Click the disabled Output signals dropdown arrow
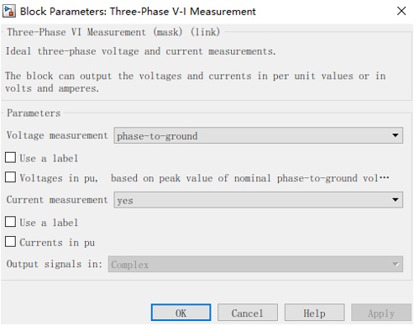The width and height of the screenshot is (414, 326). tap(395, 264)
